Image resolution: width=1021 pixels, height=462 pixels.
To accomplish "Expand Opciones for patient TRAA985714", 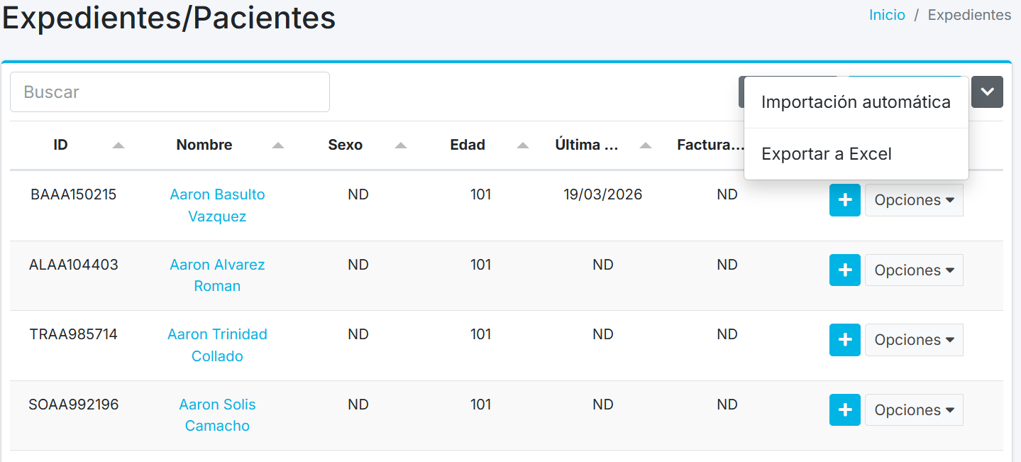I will (x=914, y=340).
